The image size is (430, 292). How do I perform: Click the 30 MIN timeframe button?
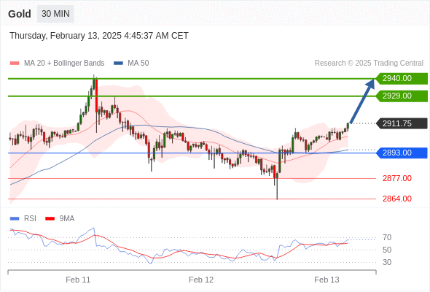pos(55,14)
